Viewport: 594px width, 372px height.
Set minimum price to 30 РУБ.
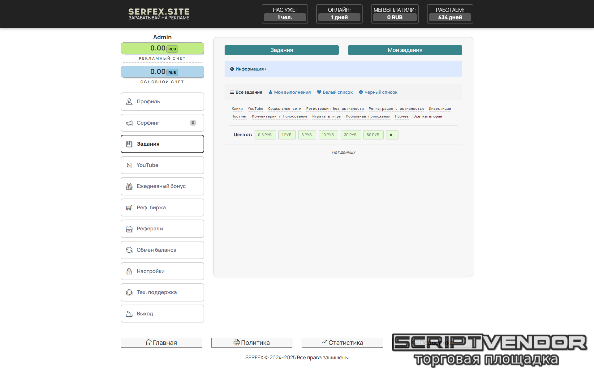click(x=351, y=135)
